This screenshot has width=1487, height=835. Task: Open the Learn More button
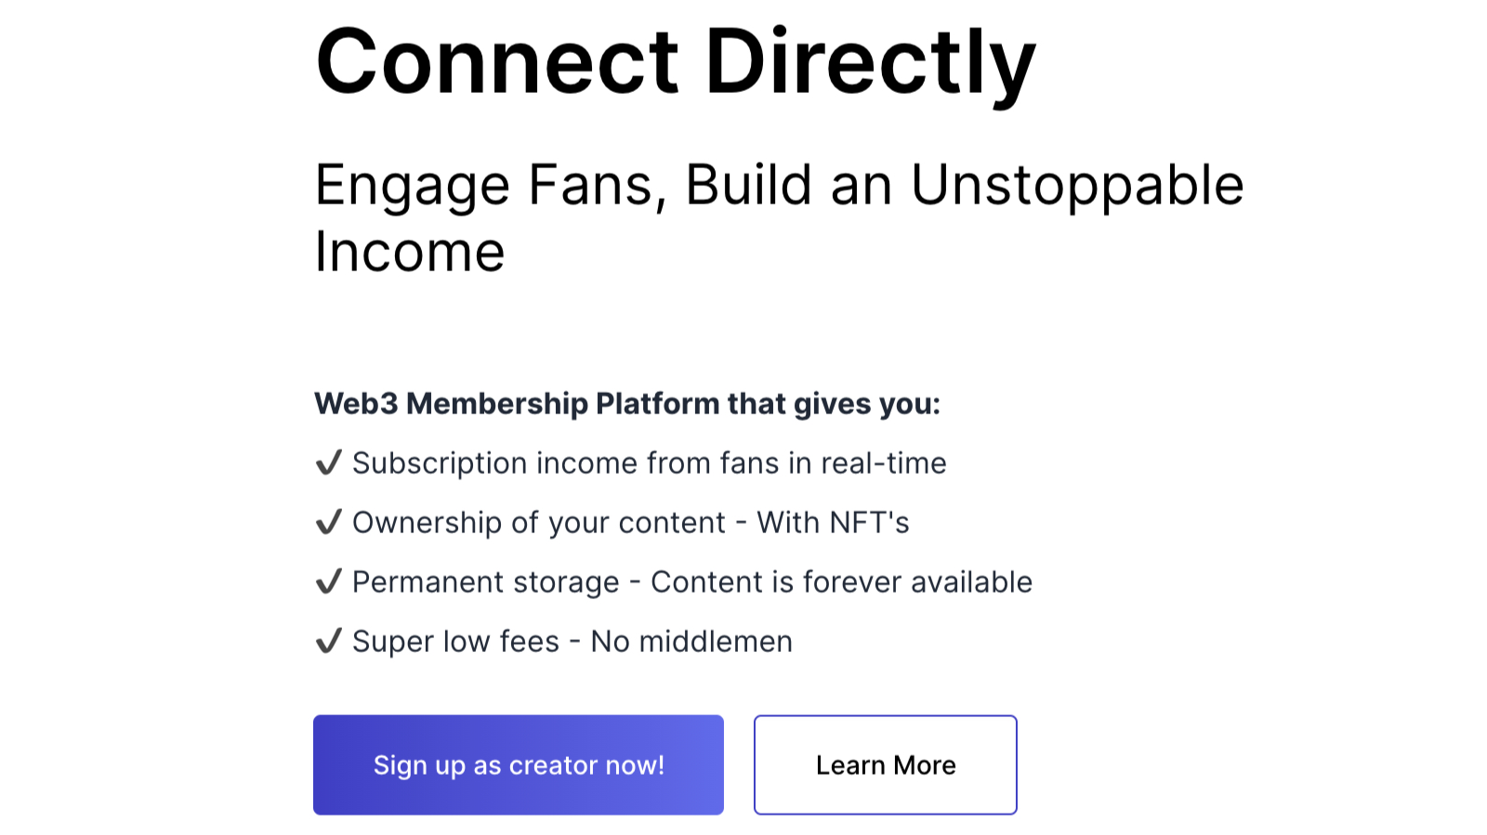(x=886, y=764)
